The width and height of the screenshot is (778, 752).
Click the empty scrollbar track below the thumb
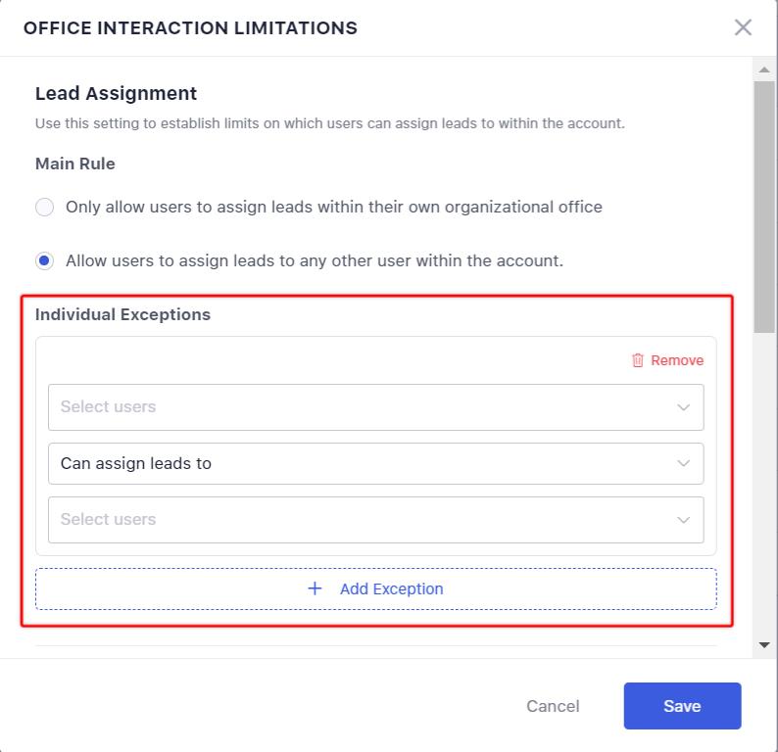tap(764, 490)
